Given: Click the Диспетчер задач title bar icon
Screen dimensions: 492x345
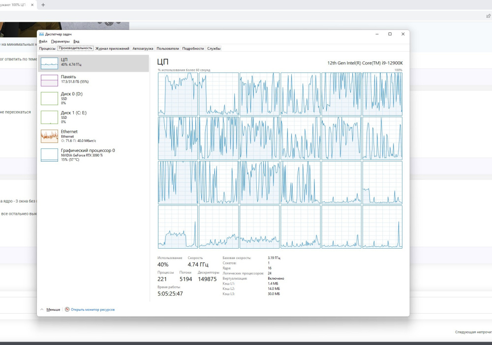Looking at the screenshot, I should click(41, 34).
